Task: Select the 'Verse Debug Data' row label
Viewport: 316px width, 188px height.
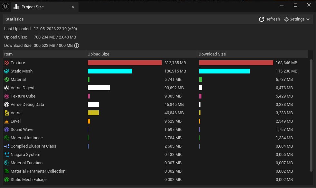Action: 27,105
